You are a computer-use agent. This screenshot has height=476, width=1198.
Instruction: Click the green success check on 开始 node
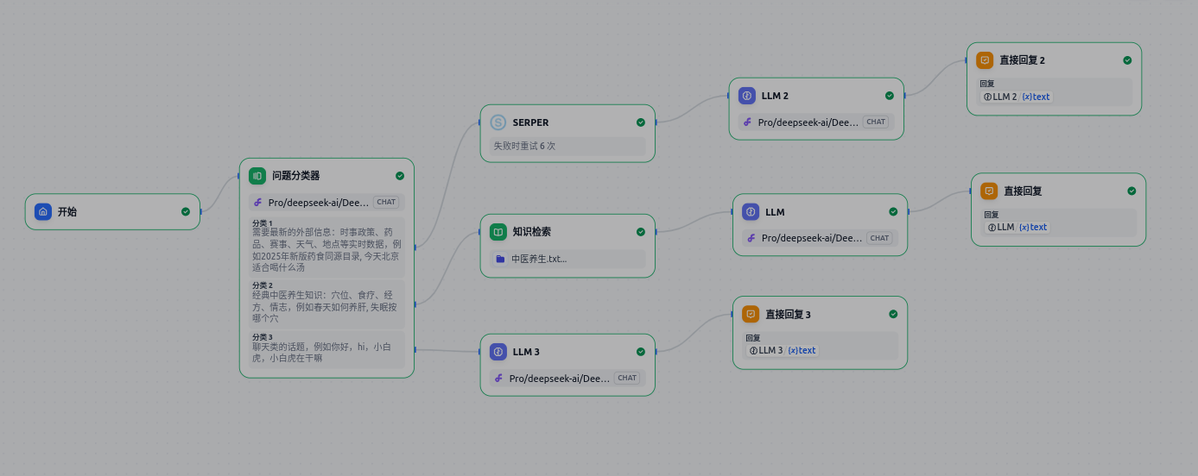186,211
